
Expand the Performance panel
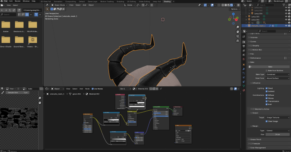255,58
